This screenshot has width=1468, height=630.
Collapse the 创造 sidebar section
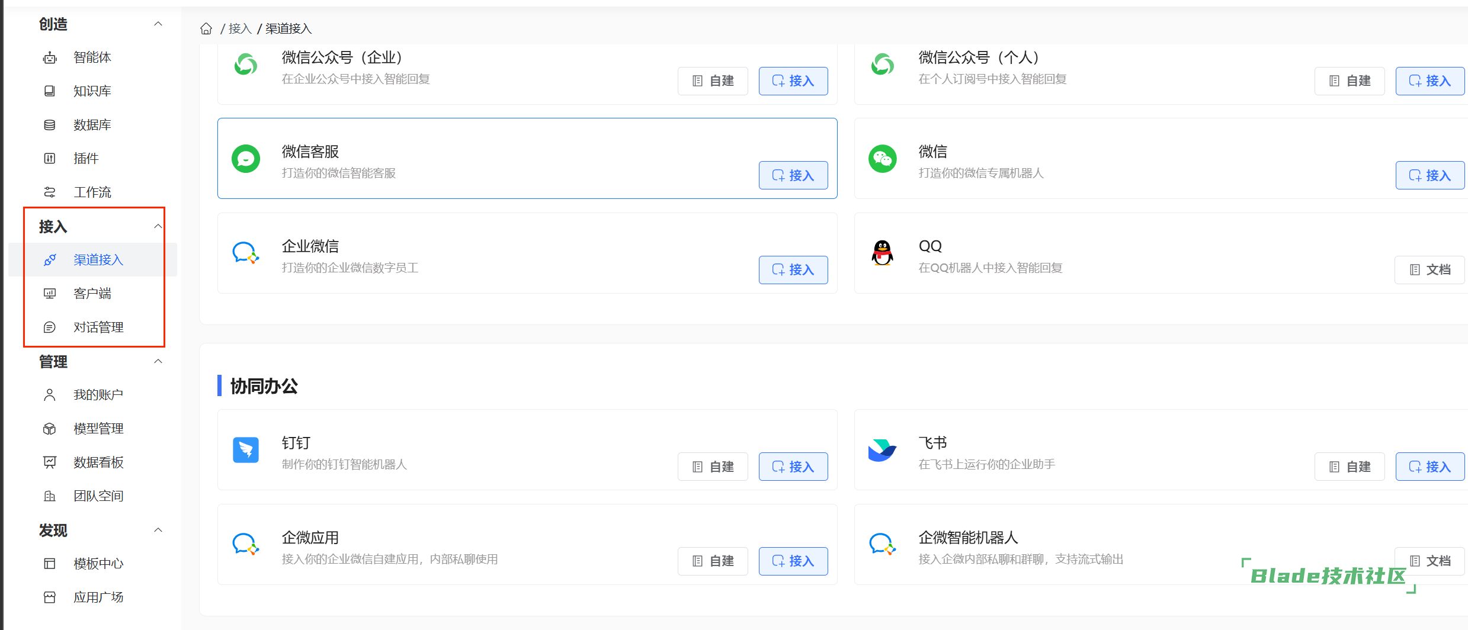point(158,24)
